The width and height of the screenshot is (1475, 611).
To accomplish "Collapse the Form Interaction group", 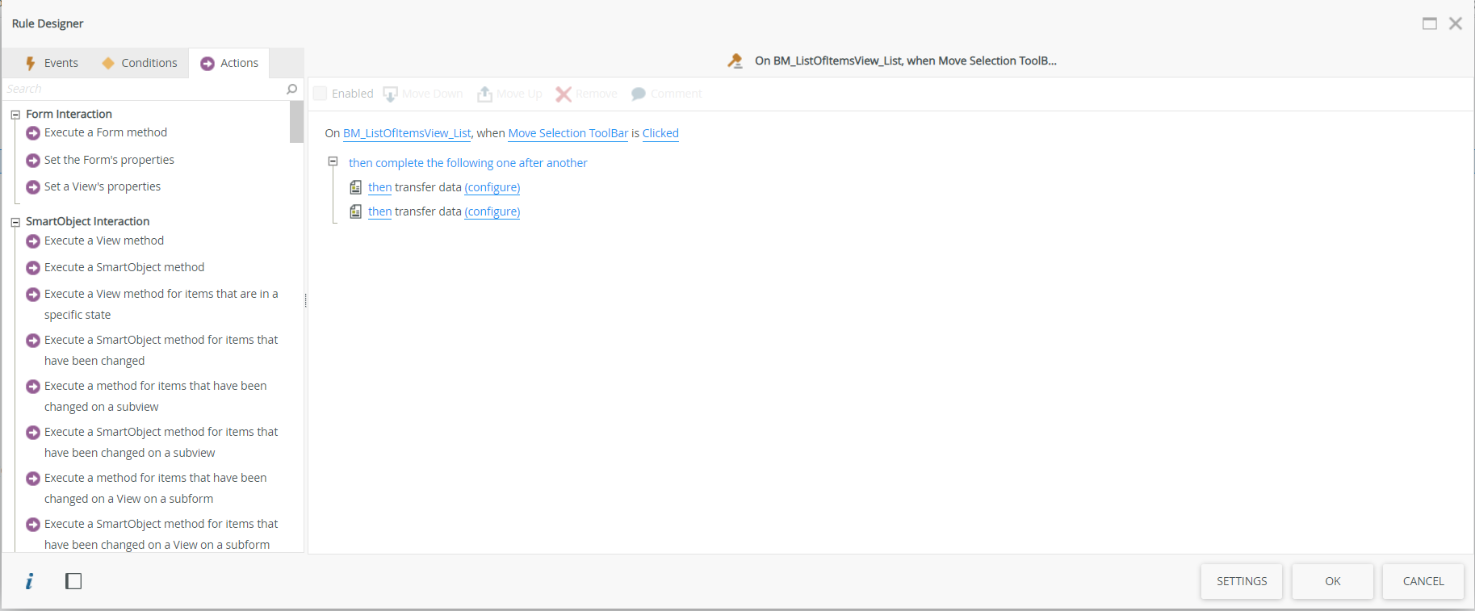I will [15, 115].
